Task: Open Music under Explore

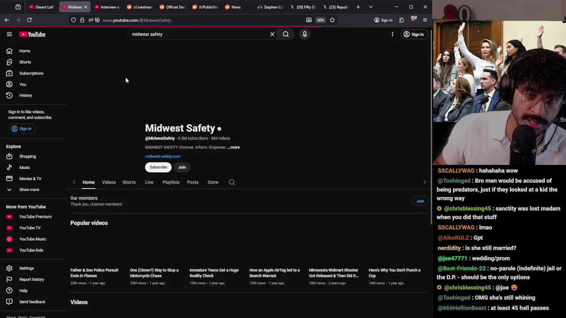Action: tap(24, 167)
